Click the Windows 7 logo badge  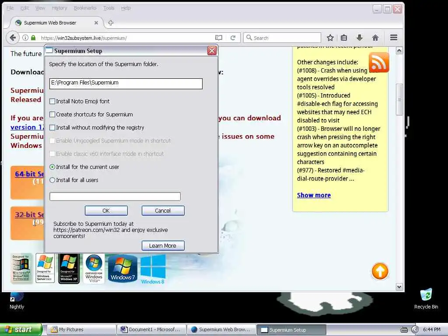(x=122, y=269)
